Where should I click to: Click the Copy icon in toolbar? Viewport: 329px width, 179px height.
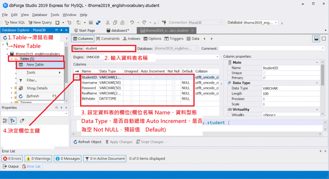click(115, 22)
